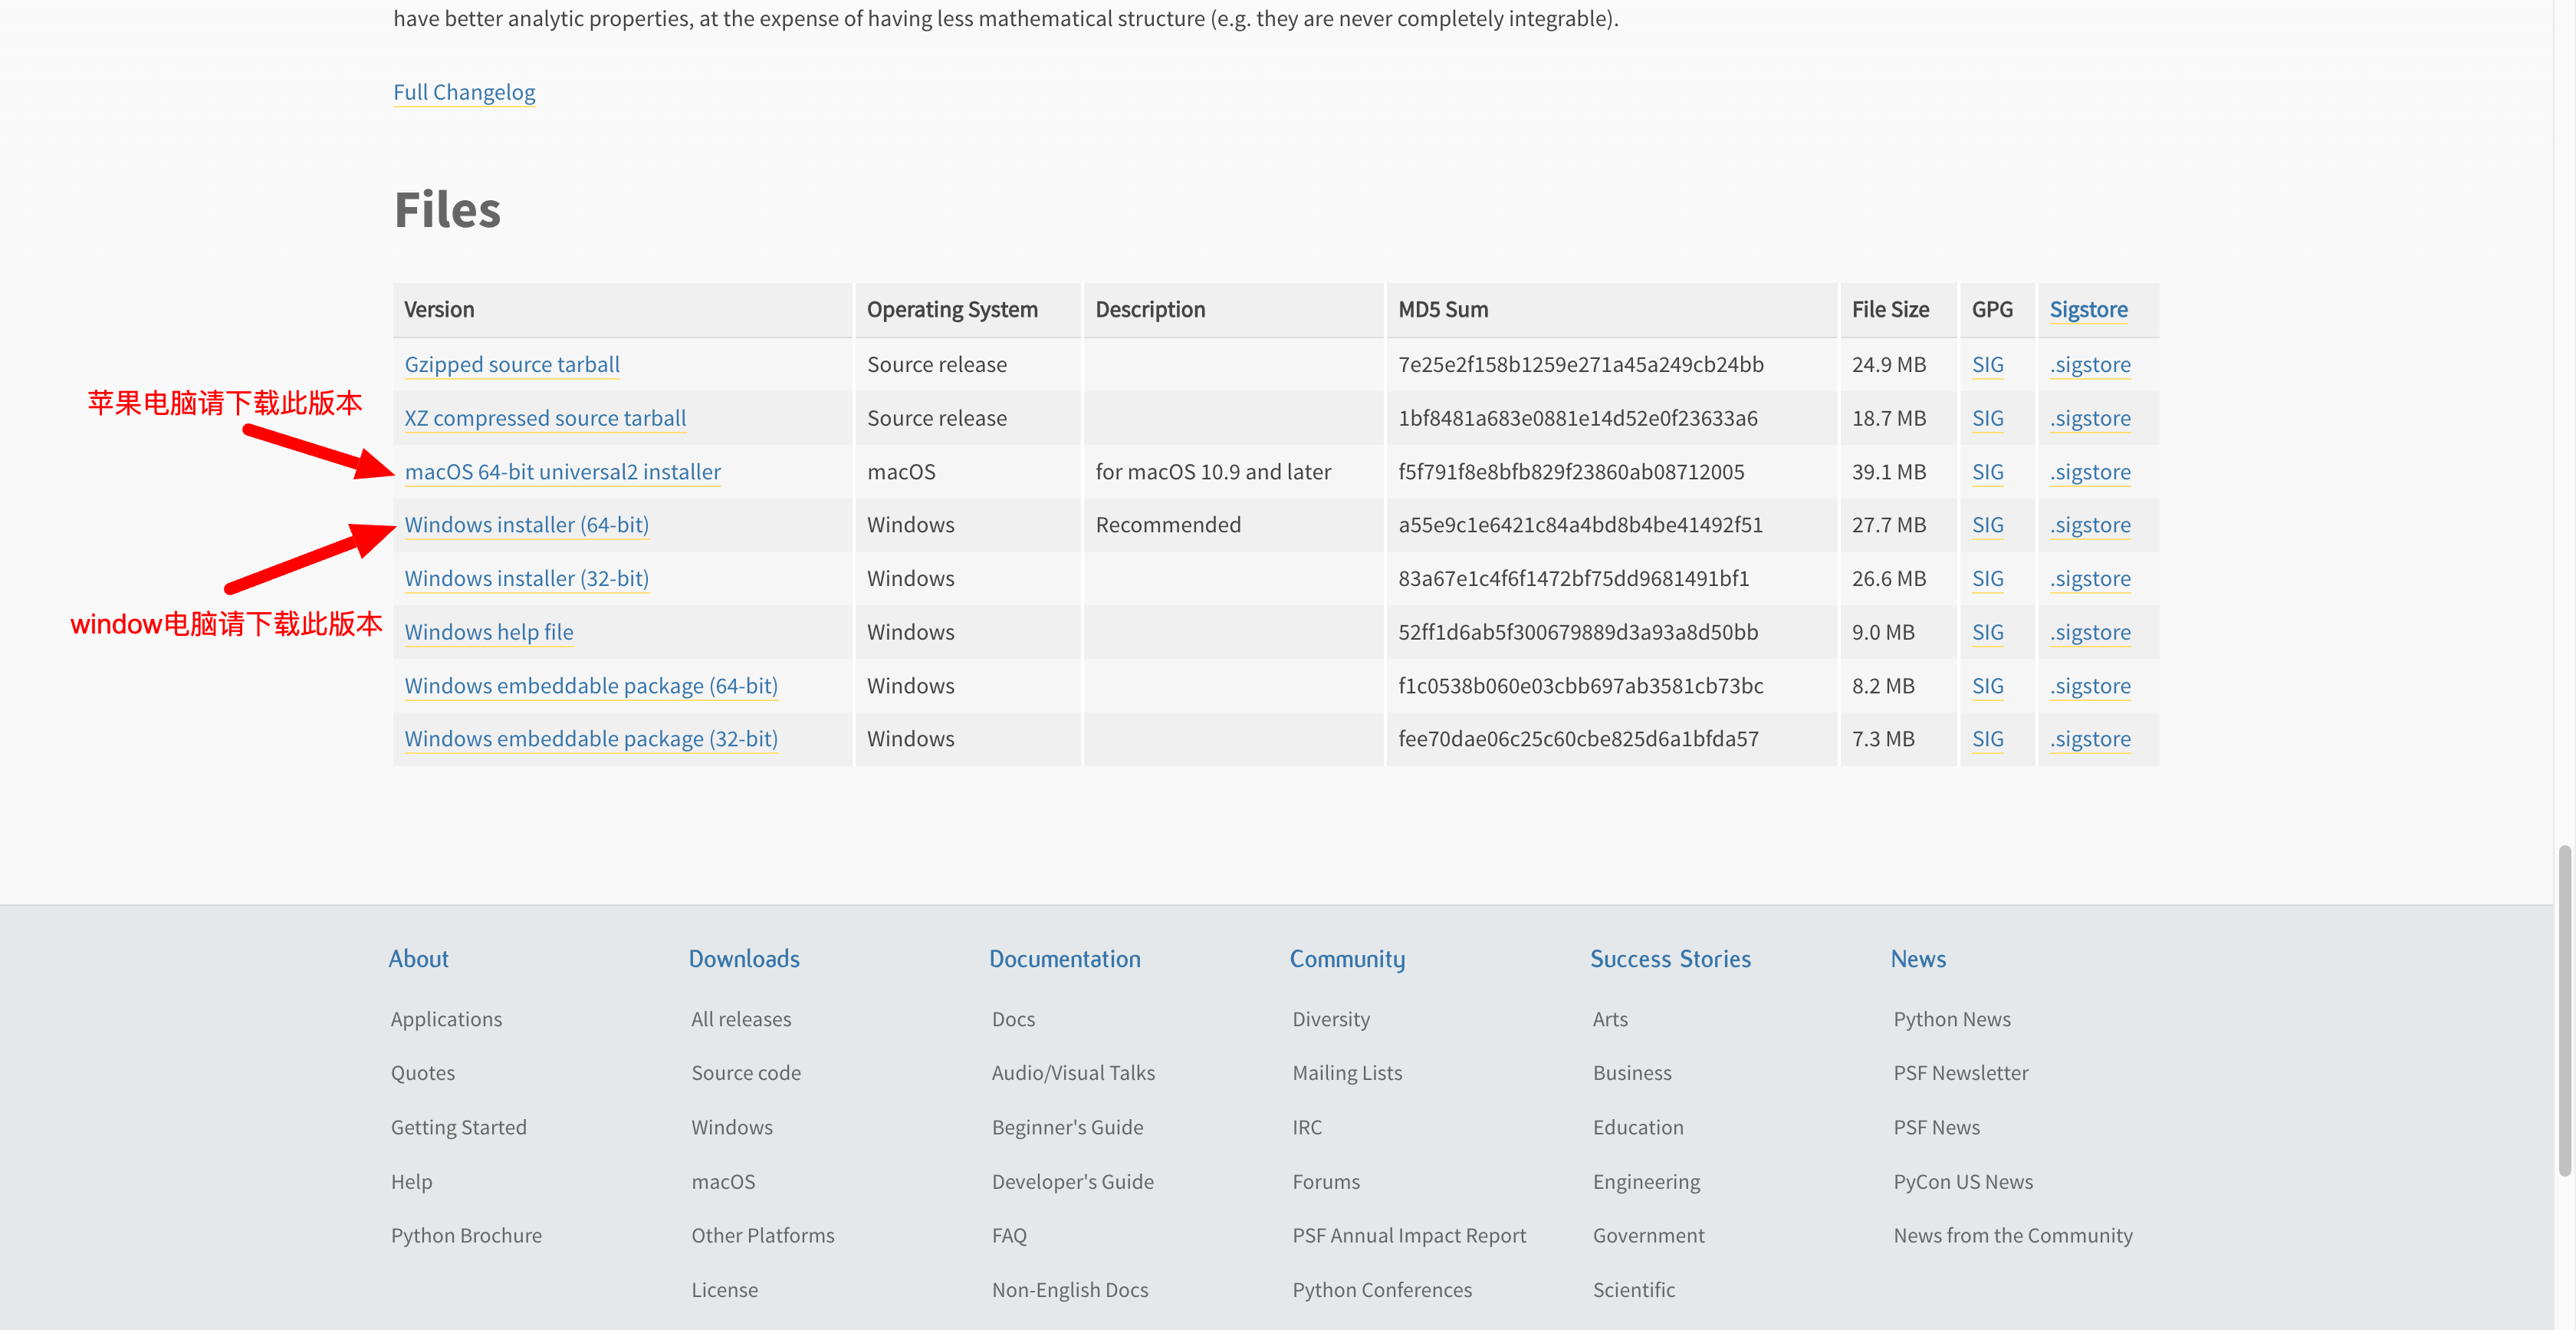This screenshot has width=2576, height=1330.
Task: Go to All releases footer link
Action: pos(741,1019)
